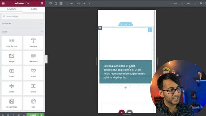Screen dimensions: 206x116
Task: Select the Button widget
Action: tap(33, 73)
